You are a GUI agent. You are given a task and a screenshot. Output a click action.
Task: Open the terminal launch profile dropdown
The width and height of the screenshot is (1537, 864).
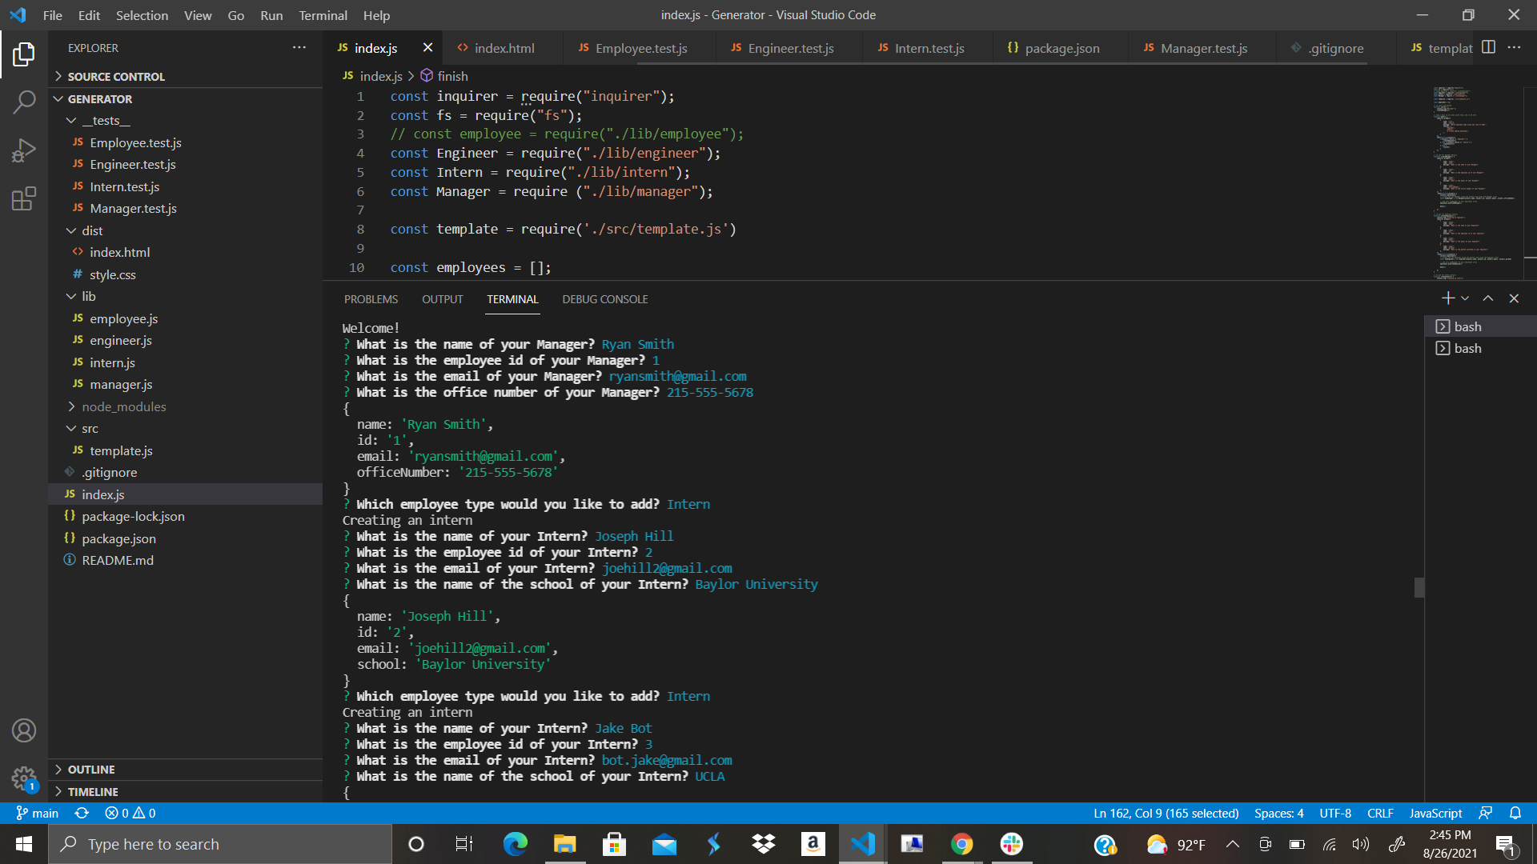coord(1465,298)
